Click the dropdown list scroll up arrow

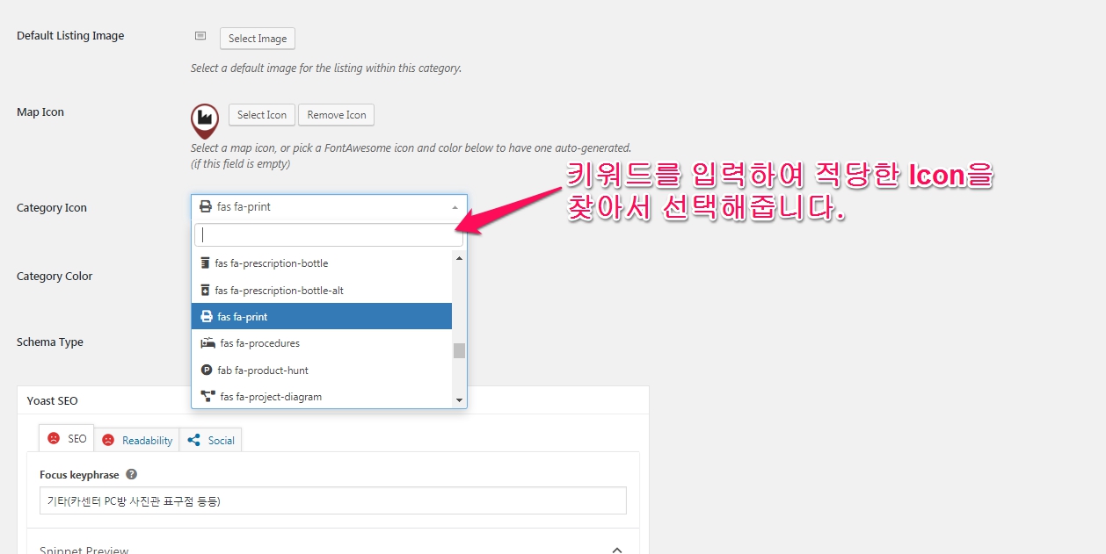pyautogui.click(x=459, y=257)
